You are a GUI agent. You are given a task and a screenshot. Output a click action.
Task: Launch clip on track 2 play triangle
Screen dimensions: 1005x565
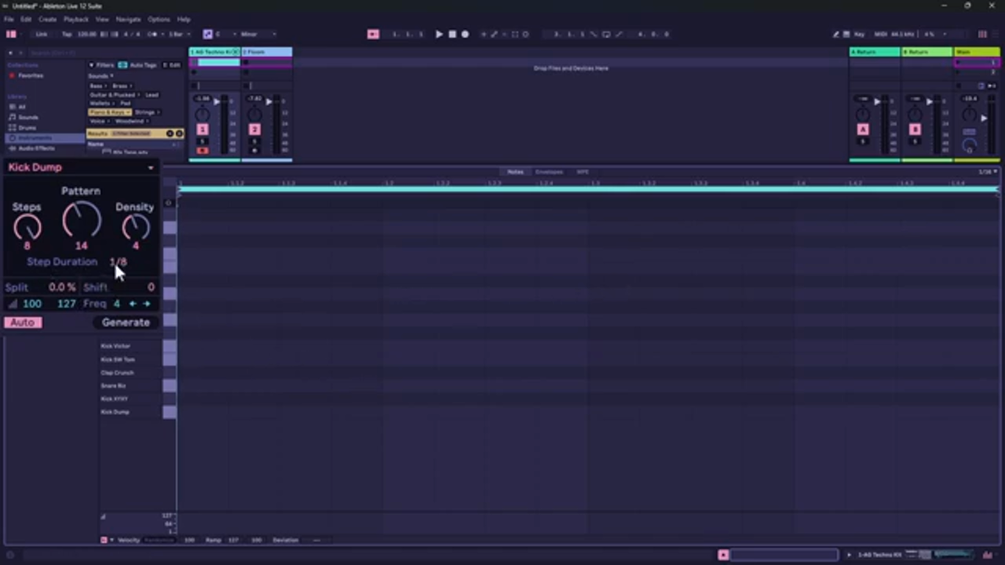(269, 101)
